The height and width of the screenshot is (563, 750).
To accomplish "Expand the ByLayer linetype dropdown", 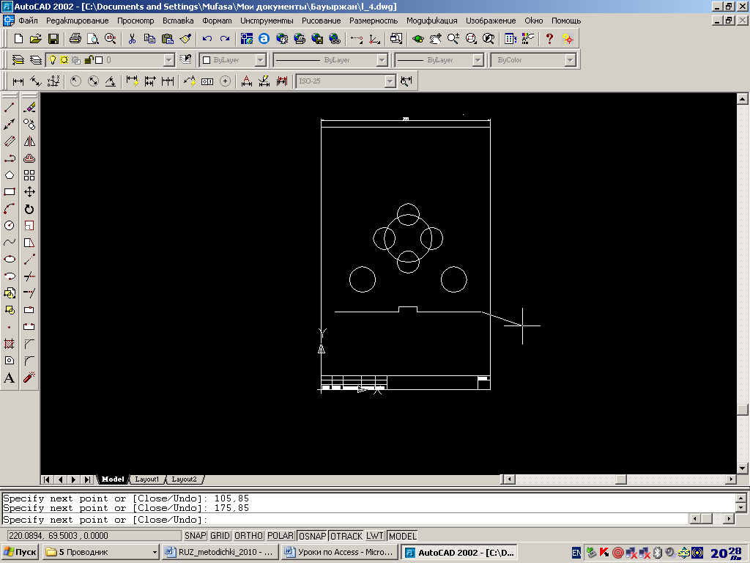I will click(382, 60).
